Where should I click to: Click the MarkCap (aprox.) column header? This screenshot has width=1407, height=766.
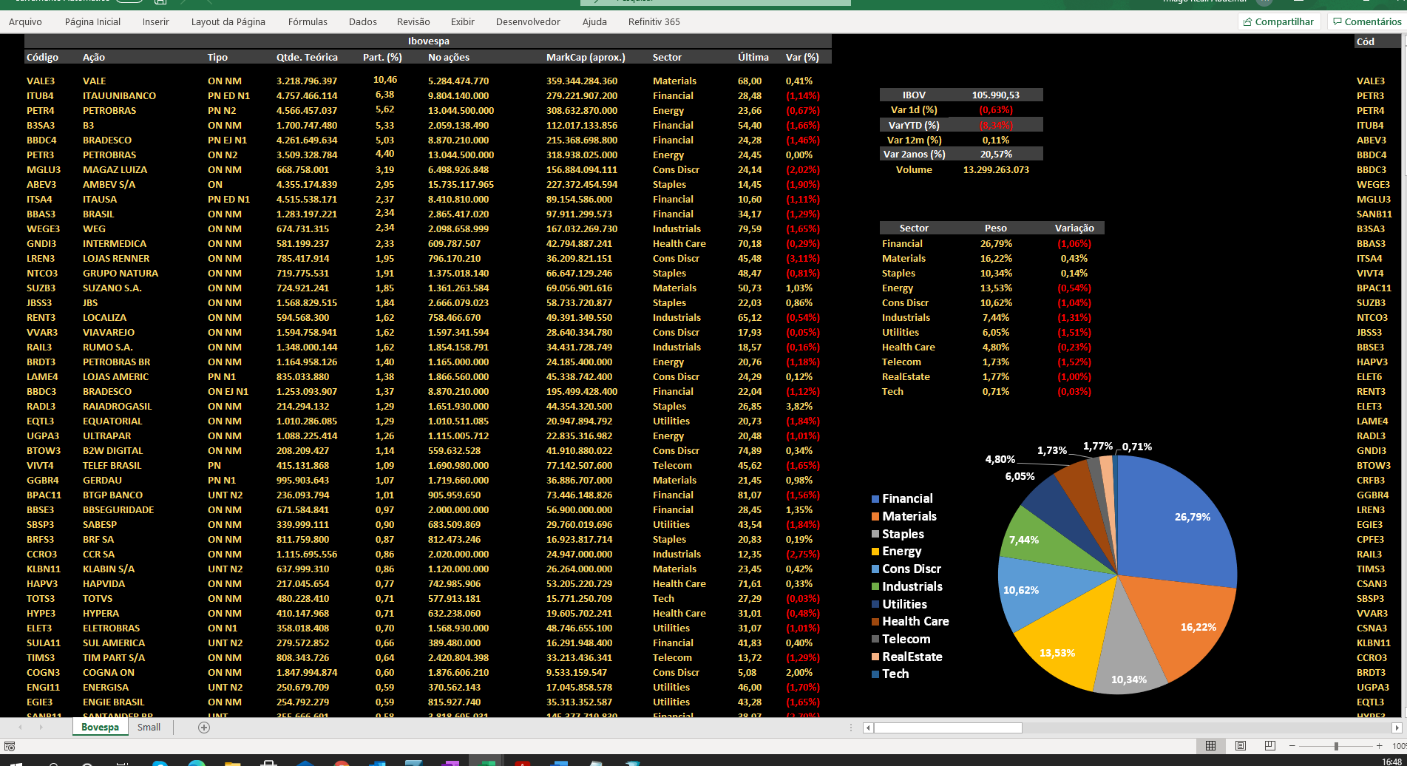tap(586, 57)
